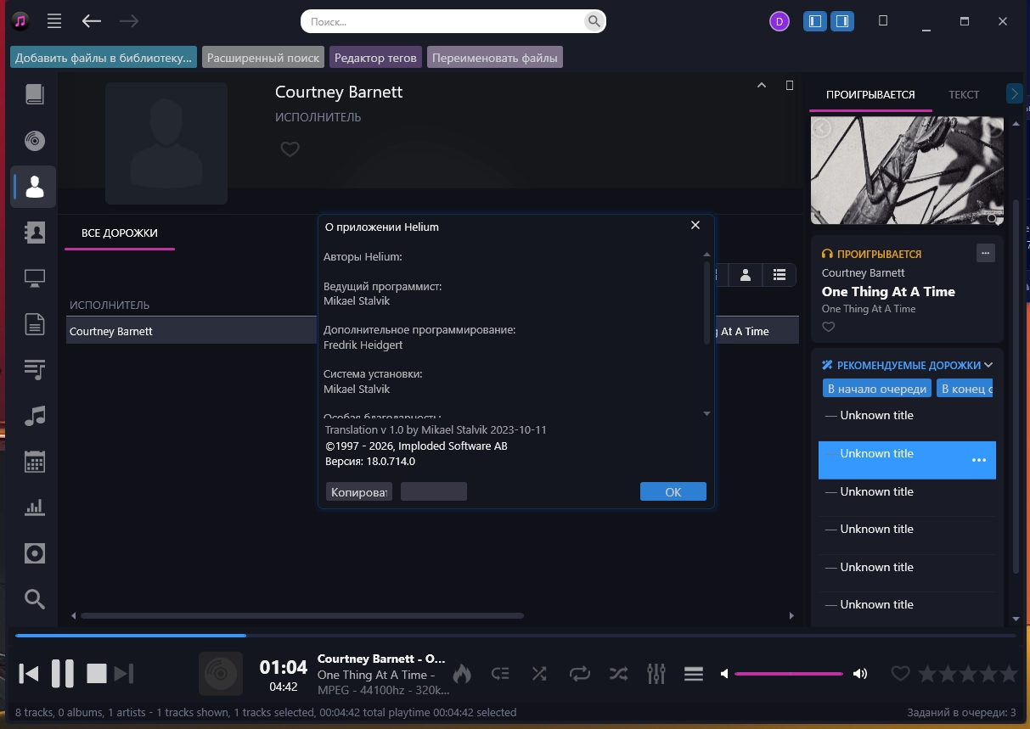
Task: Toggle the queue arrow icon in player bar
Action: point(500,674)
